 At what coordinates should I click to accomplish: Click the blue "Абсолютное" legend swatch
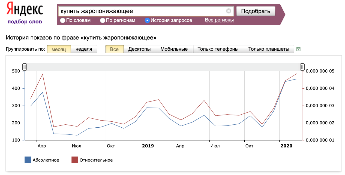(28, 160)
